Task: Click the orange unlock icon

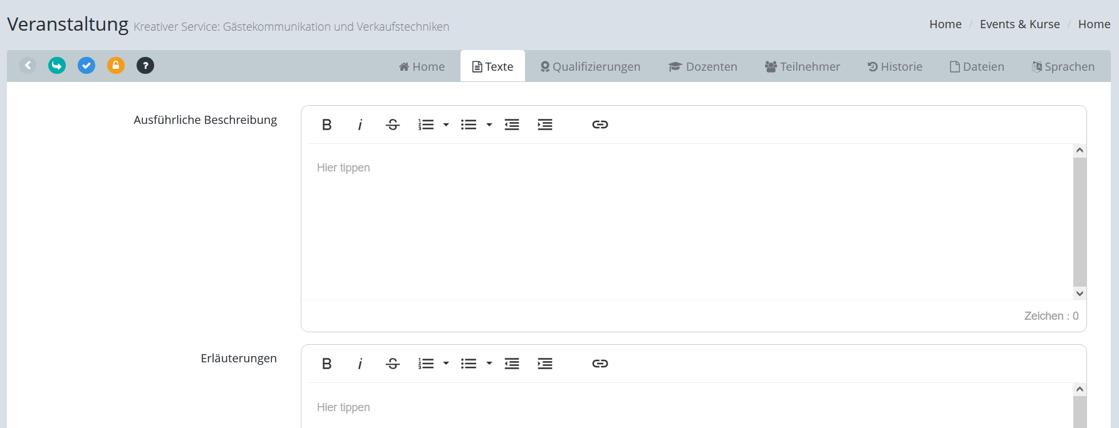Action: click(116, 66)
